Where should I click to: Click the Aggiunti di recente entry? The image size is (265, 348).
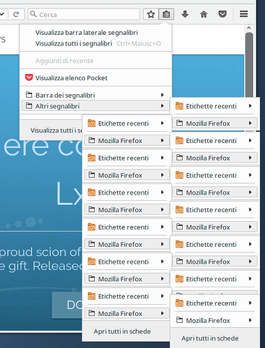point(96,61)
